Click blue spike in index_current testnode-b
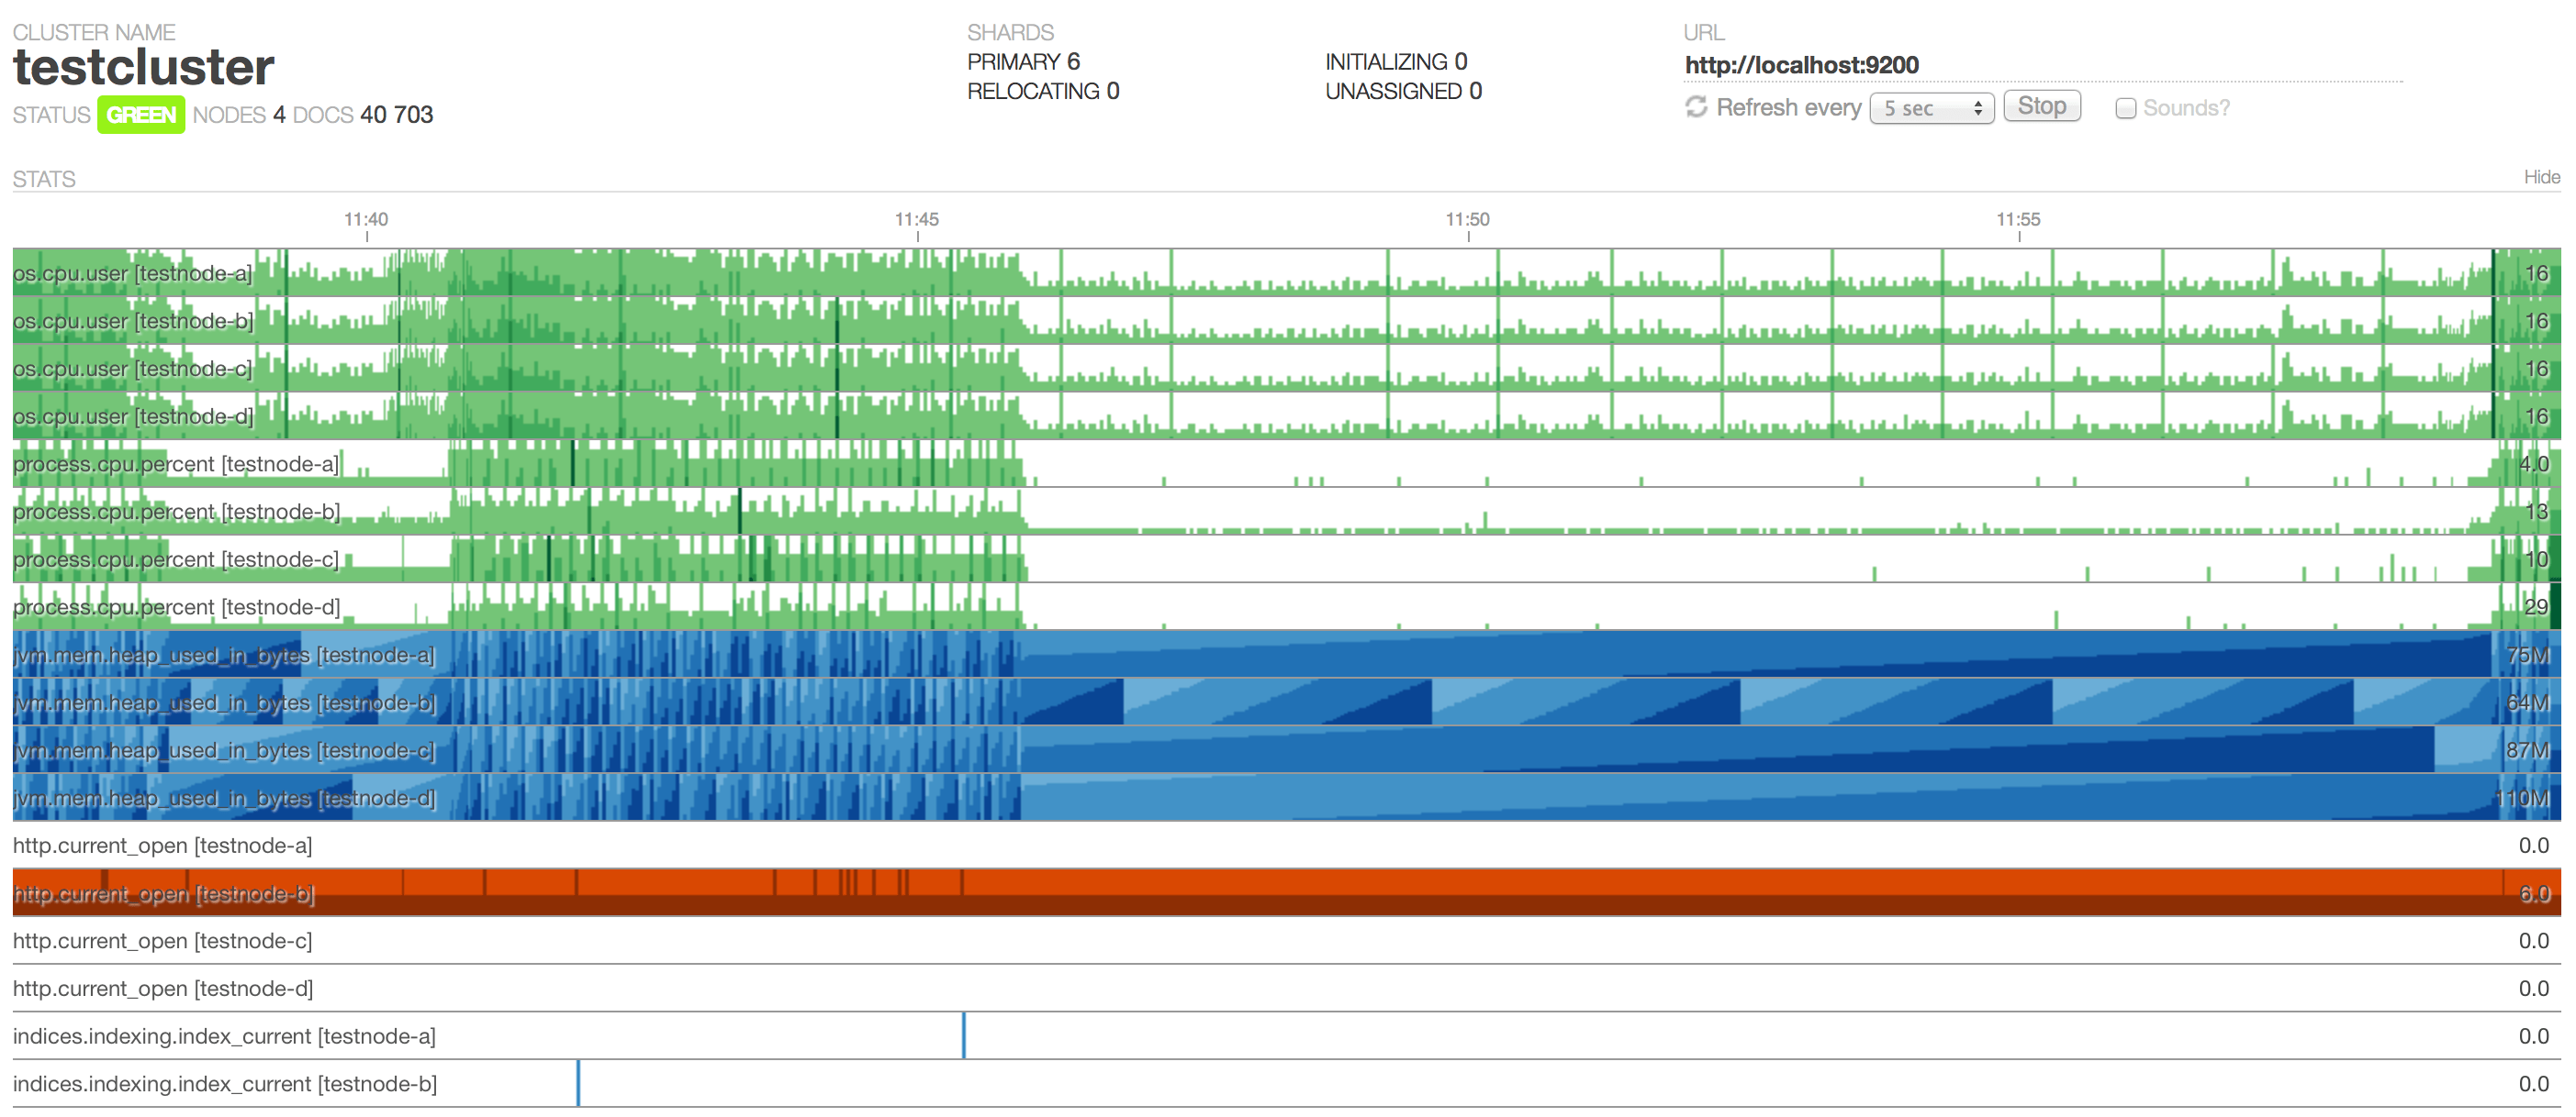This screenshot has height=1117, width=2576. (x=578, y=1084)
